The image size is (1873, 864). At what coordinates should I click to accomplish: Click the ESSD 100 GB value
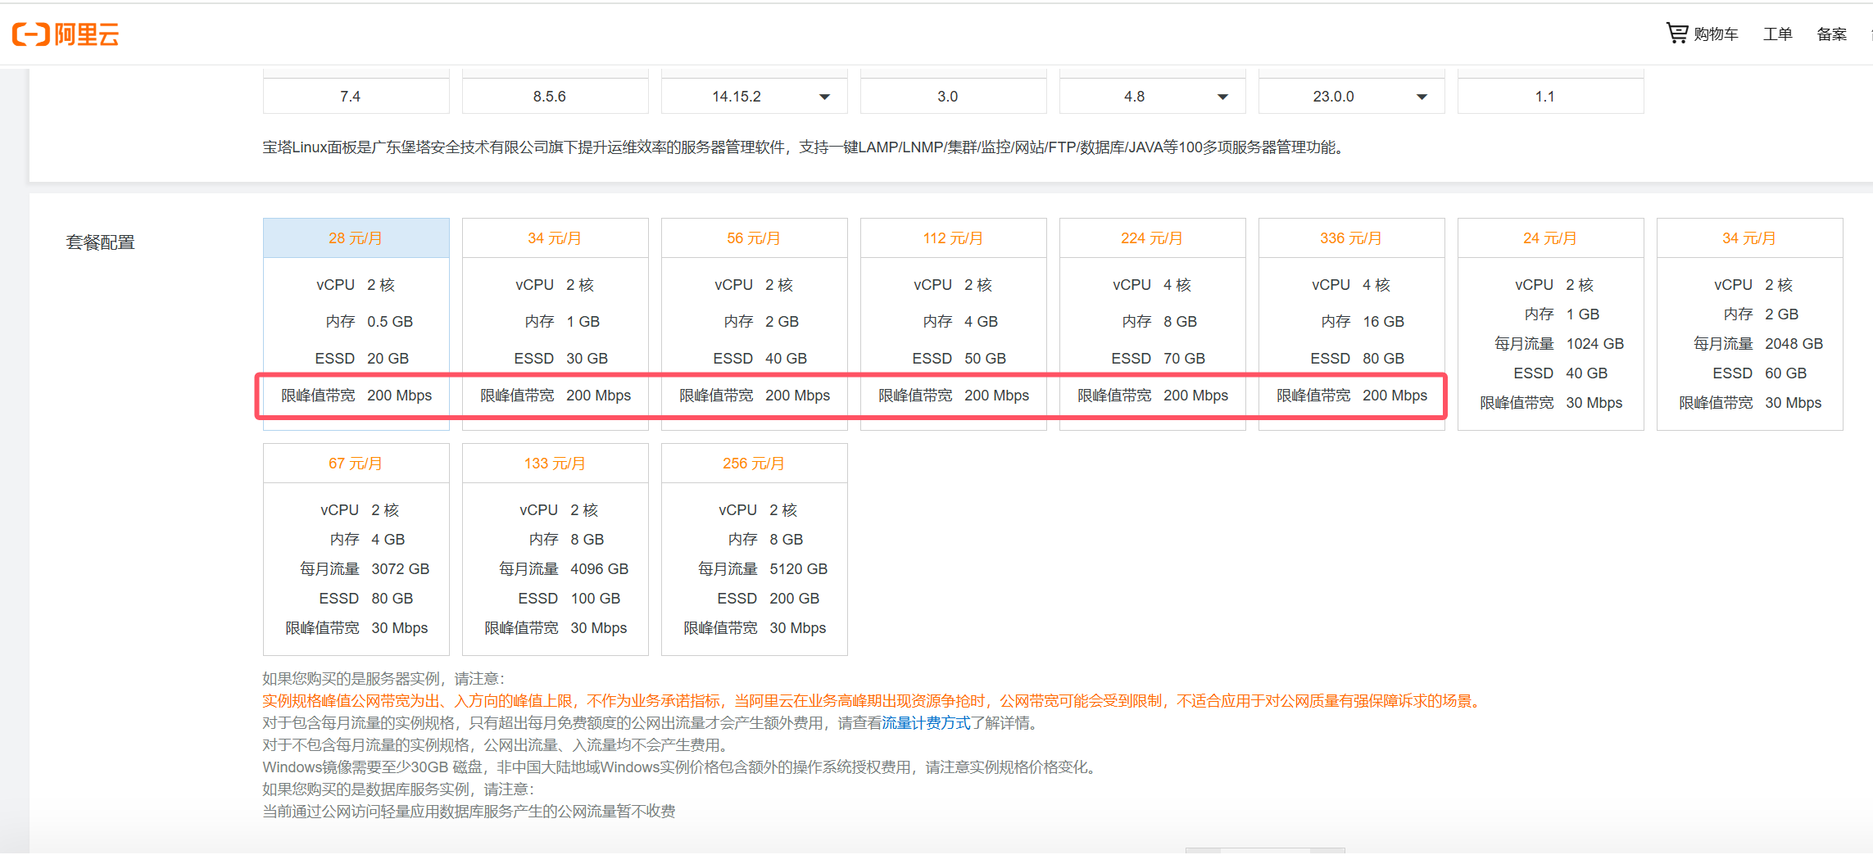coord(595,599)
